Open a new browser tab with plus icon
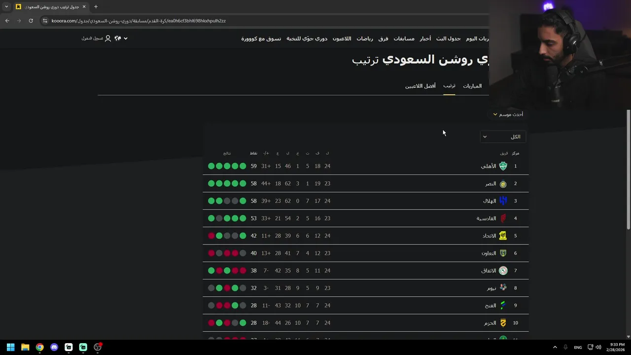The height and width of the screenshot is (355, 631). (x=96, y=7)
